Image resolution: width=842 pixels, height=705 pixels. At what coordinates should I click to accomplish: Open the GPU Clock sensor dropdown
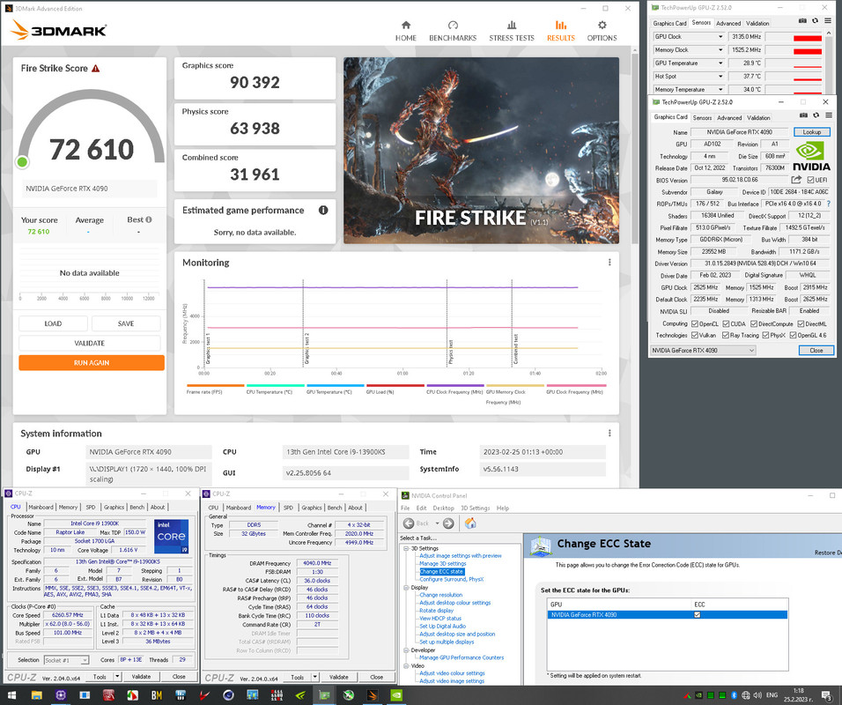tap(720, 36)
